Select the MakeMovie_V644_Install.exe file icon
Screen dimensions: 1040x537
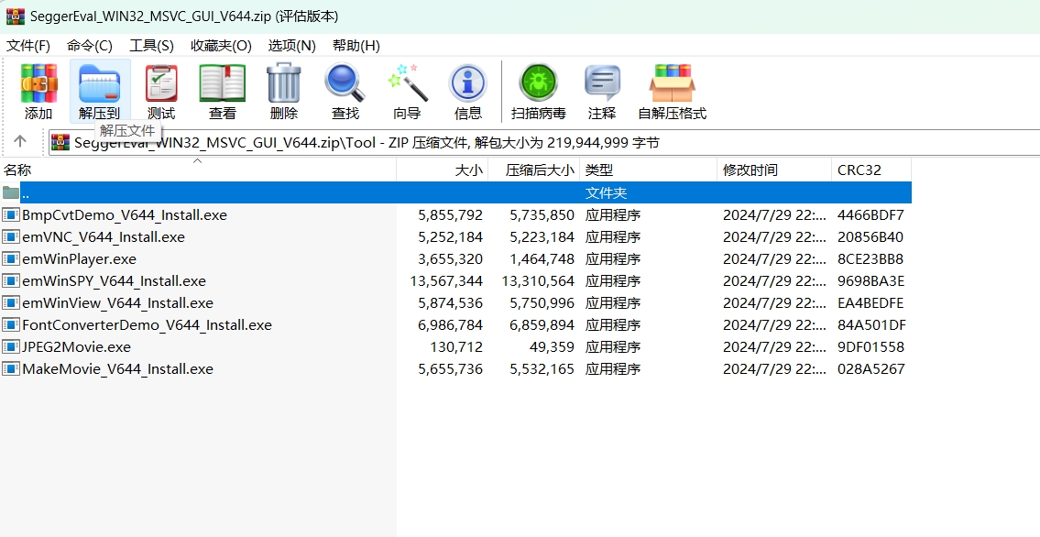(11, 368)
